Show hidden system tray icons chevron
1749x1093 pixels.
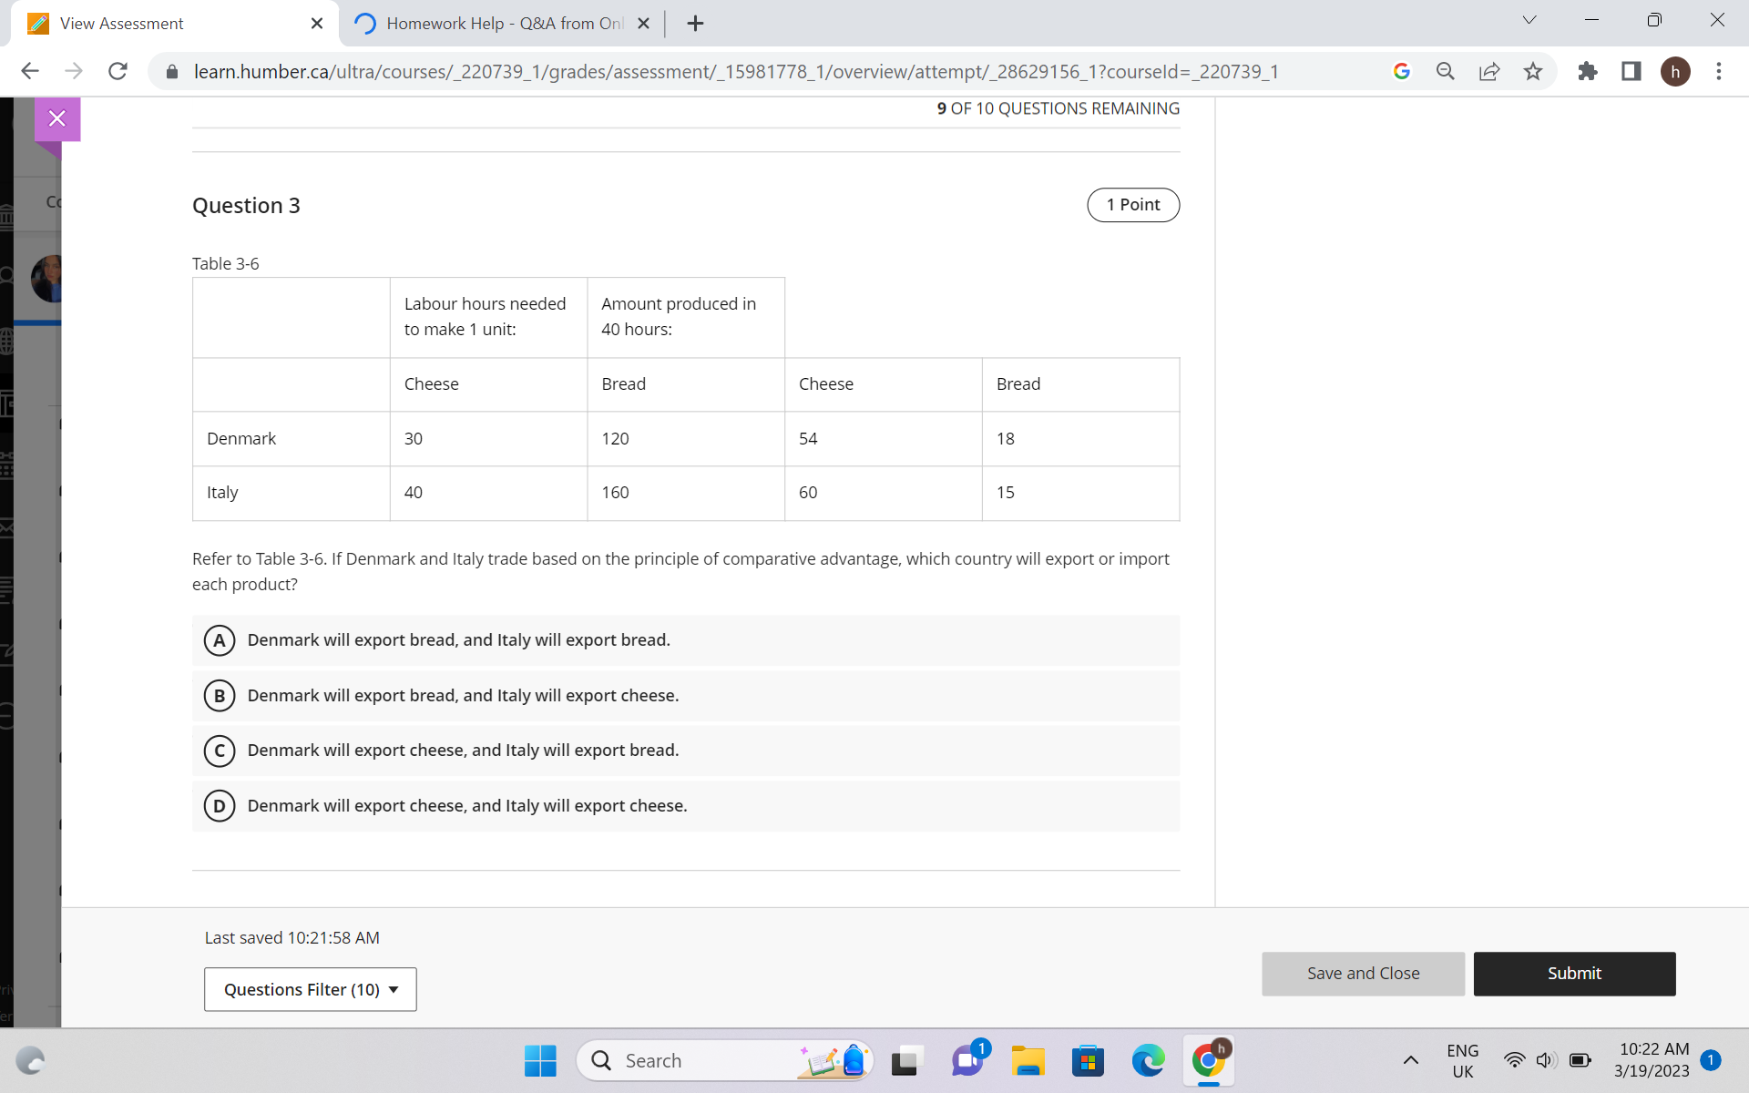1410,1060
